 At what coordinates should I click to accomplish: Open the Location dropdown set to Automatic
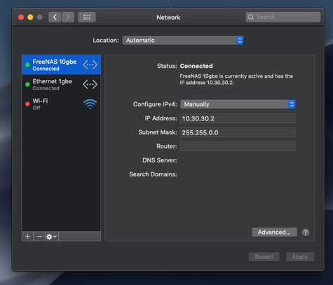coord(183,41)
